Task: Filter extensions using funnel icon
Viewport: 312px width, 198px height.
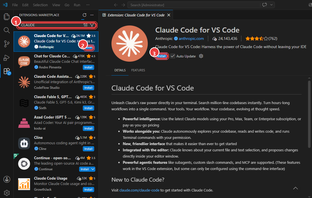Action: (92, 25)
